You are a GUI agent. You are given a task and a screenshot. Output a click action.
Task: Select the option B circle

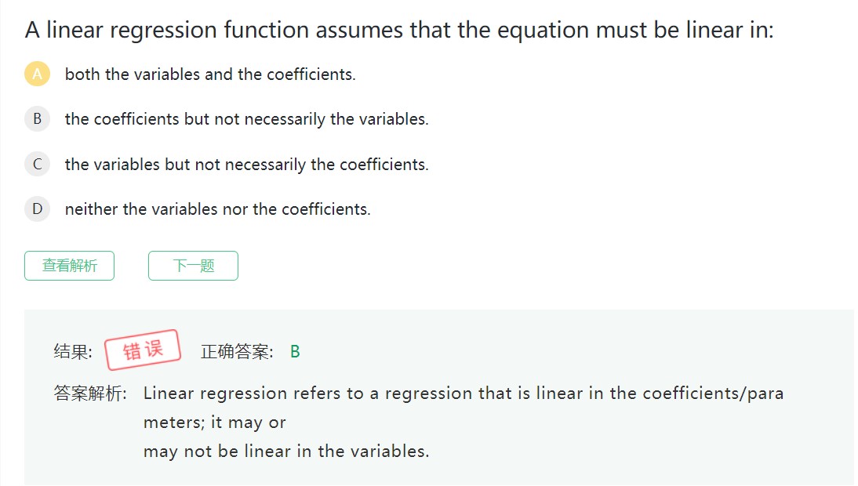37,119
